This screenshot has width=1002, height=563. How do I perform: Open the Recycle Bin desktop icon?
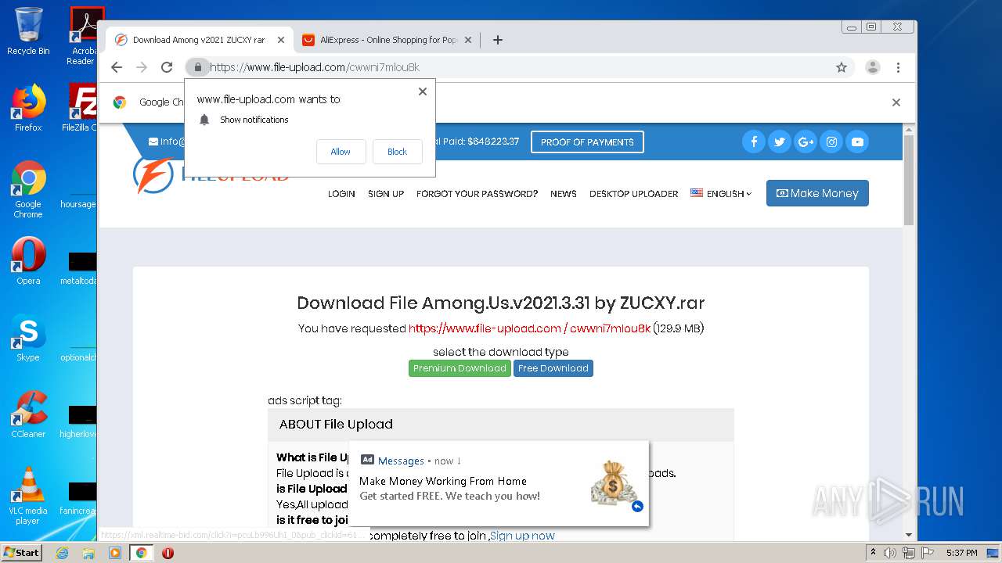pyautogui.click(x=28, y=31)
